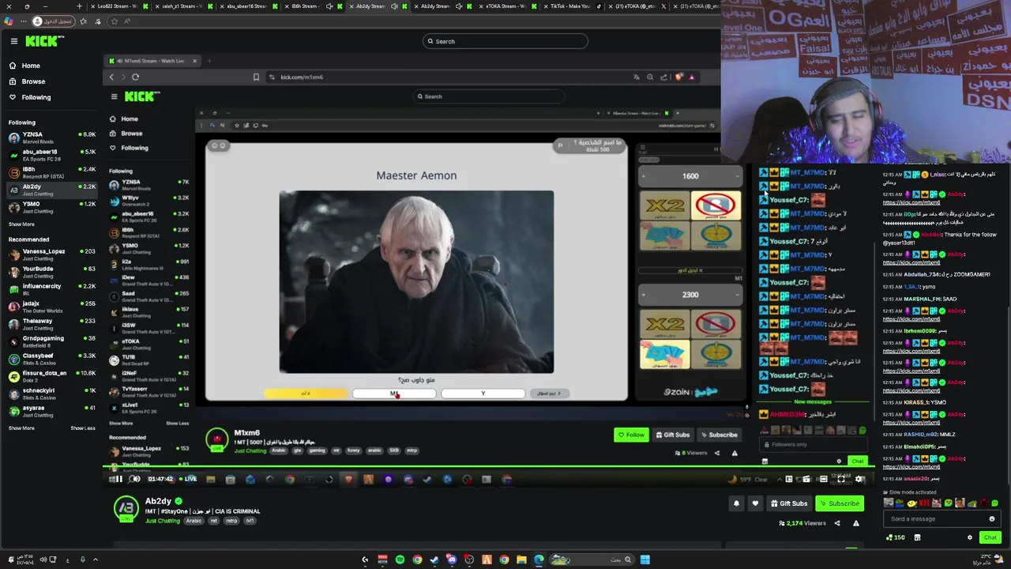Open Browse in the Kick sidebar

pyautogui.click(x=33, y=81)
